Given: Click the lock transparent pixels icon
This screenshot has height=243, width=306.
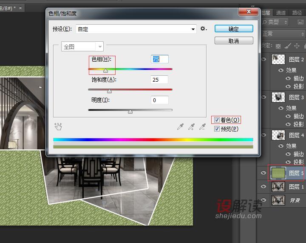Looking at the screenshot, I should coord(278,46).
